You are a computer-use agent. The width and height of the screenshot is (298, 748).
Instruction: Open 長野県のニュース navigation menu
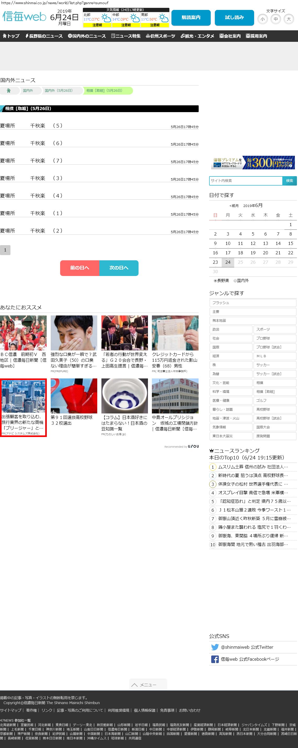pyautogui.click(x=44, y=36)
